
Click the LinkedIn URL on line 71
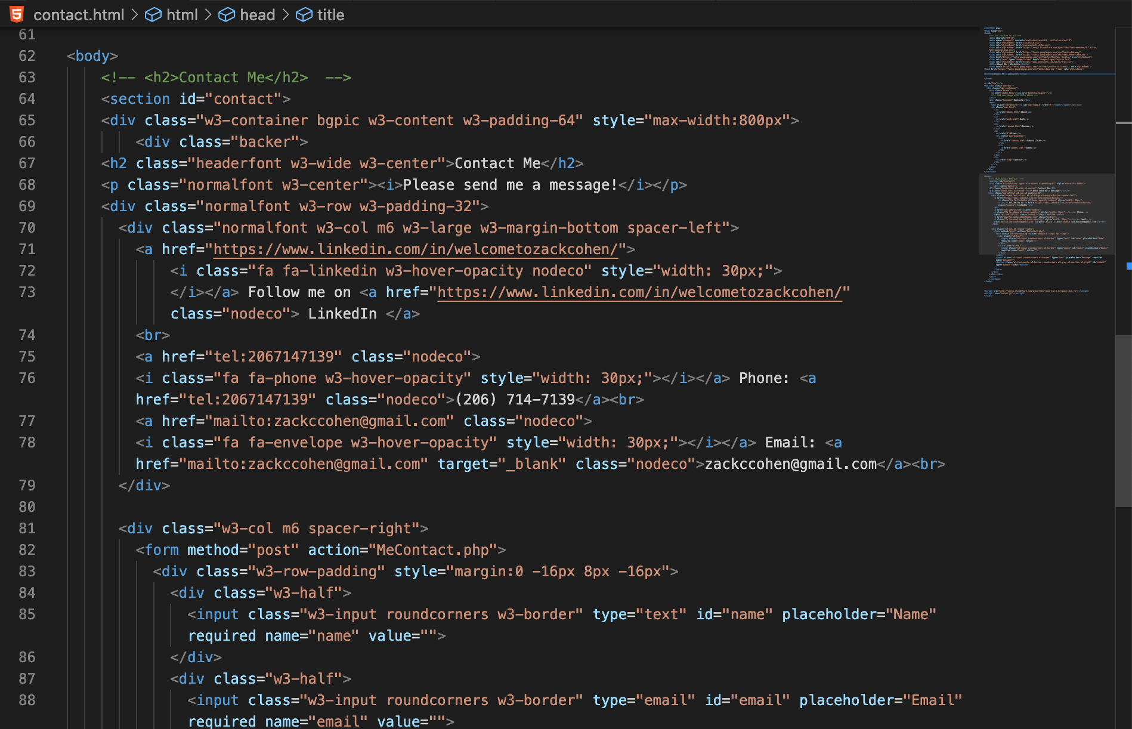point(415,249)
